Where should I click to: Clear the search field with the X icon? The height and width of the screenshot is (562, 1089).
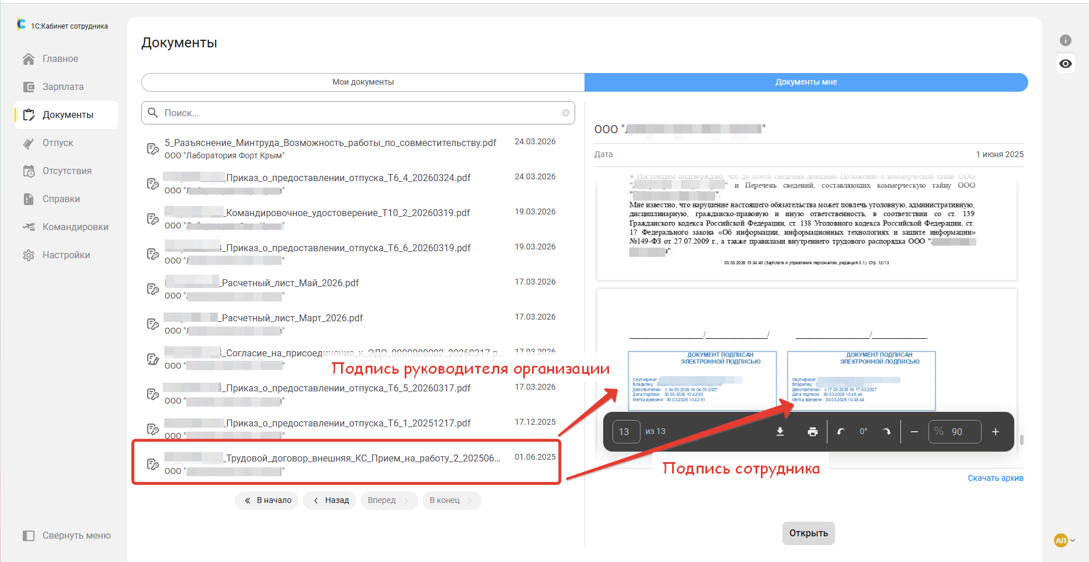pos(565,113)
